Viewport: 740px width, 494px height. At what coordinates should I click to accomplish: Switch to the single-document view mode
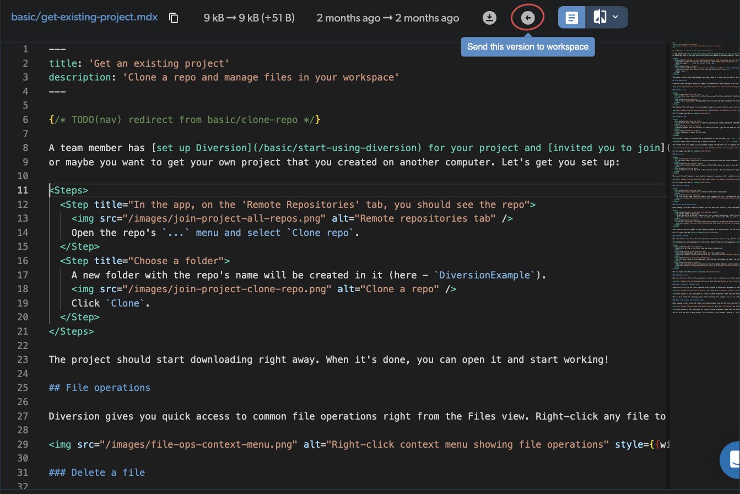(x=572, y=18)
